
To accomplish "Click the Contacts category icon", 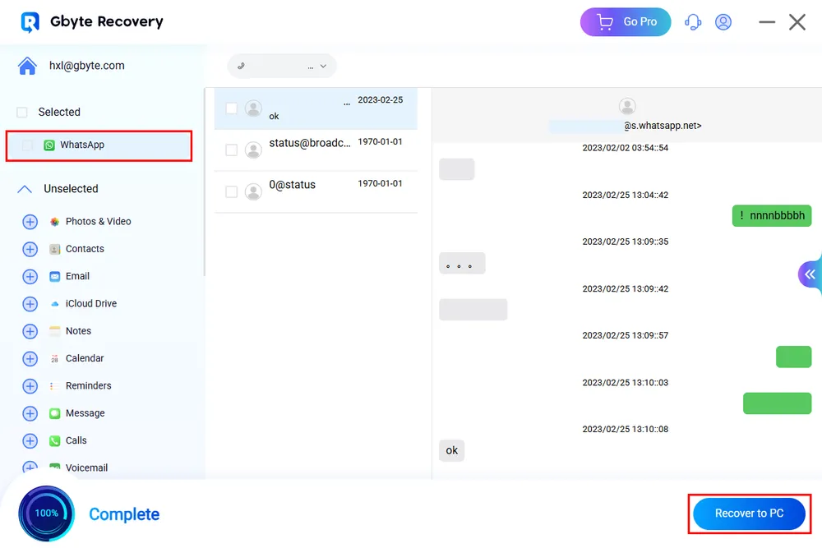I will [x=54, y=249].
